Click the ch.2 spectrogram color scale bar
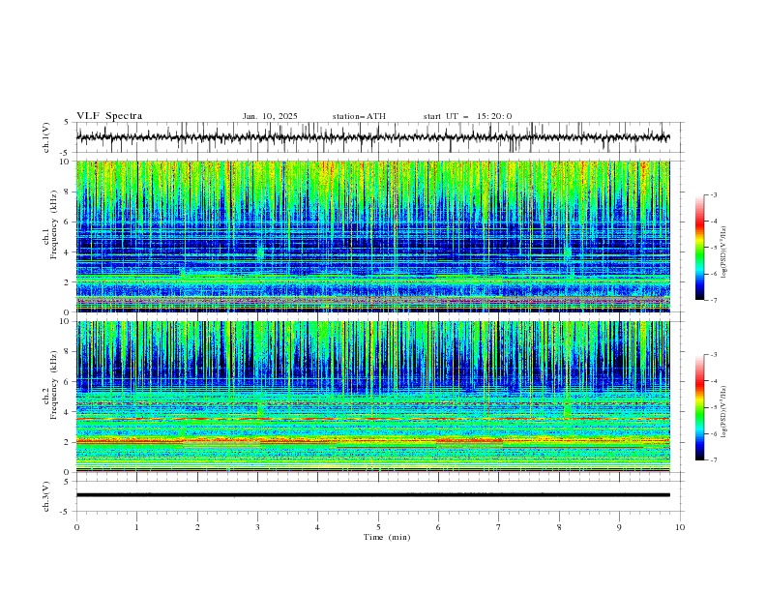Screen dimensions: 766x592 pyautogui.click(x=699, y=407)
